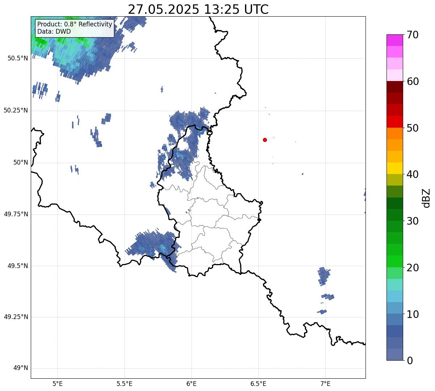Click the 'Data: DWD' text line

coord(54,31)
